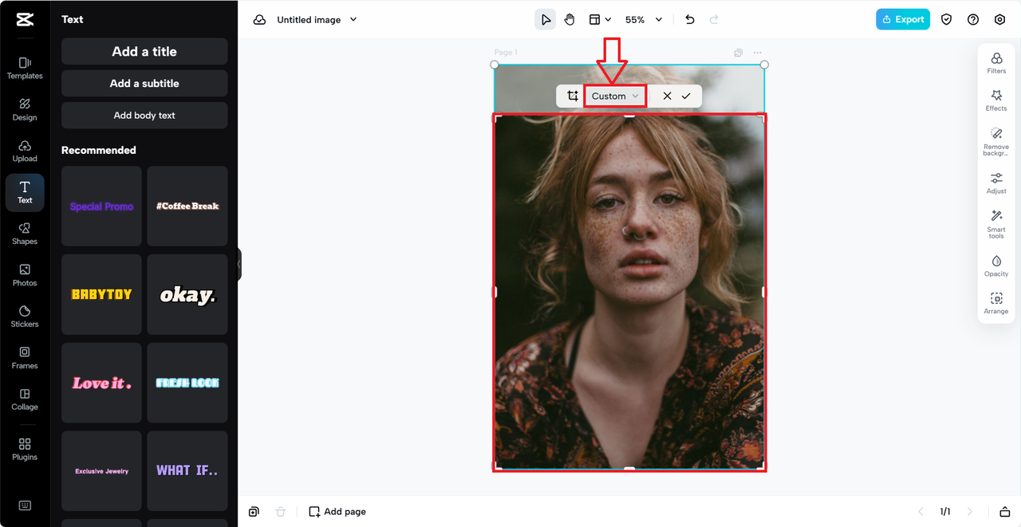Viewport: 1021px width, 527px height.
Task: Cancel the crop with the X
Action: point(667,96)
